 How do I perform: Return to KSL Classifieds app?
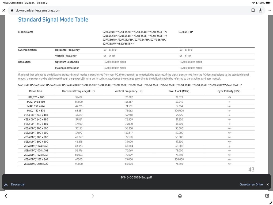coord(12,3)
